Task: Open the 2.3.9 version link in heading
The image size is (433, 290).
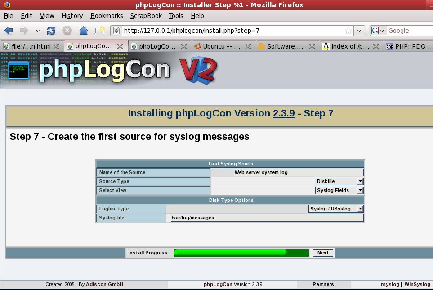Action: tap(284, 113)
